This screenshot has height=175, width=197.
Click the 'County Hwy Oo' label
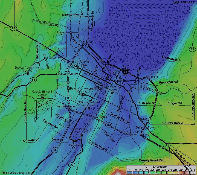(193, 105)
